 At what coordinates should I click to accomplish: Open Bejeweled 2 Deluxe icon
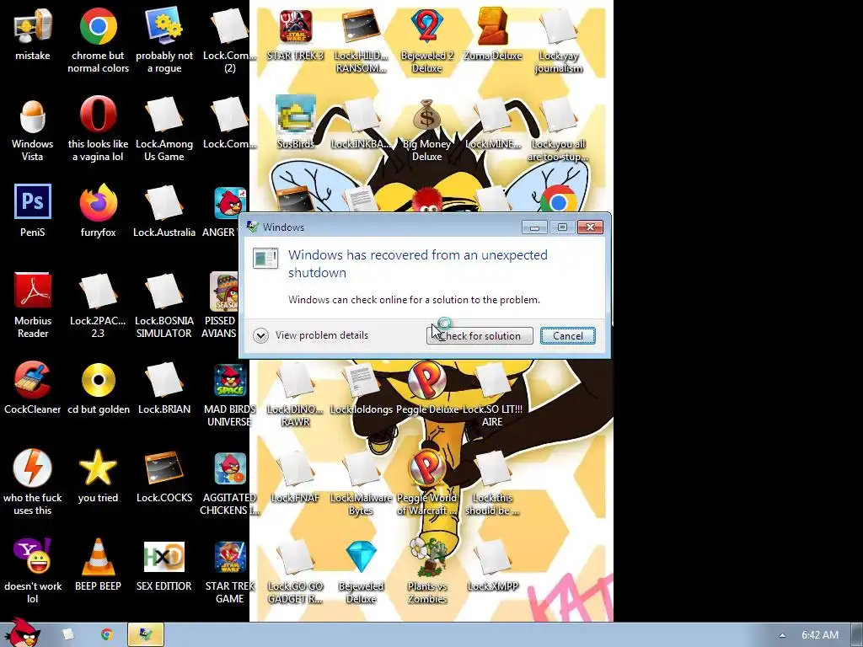click(x=426, y=26)
